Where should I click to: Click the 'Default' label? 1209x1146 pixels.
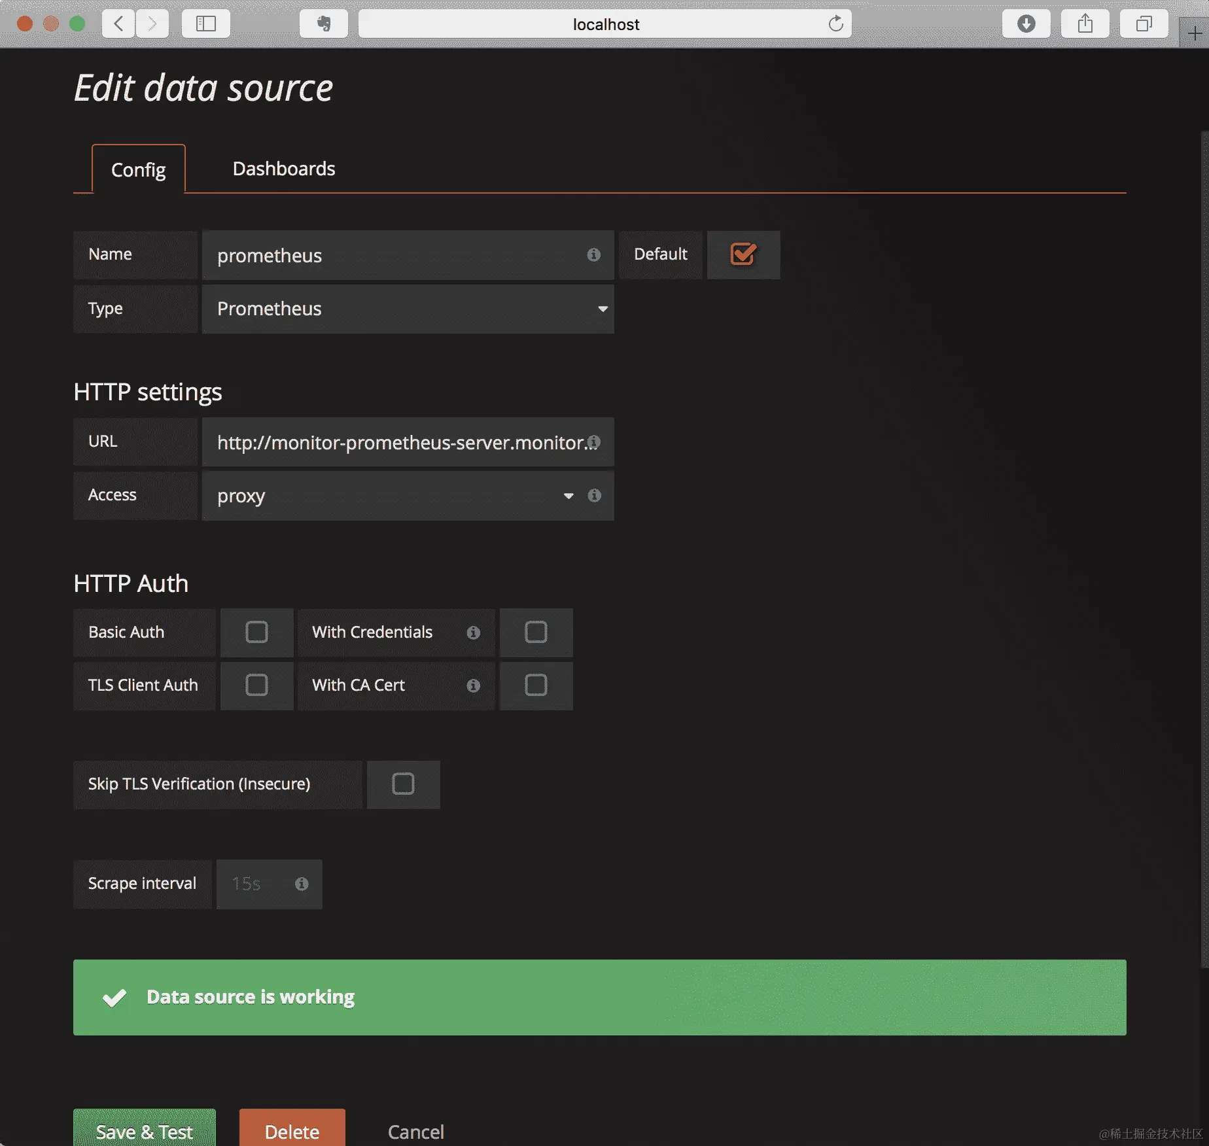pyautogui.click(x=661, y=254)
